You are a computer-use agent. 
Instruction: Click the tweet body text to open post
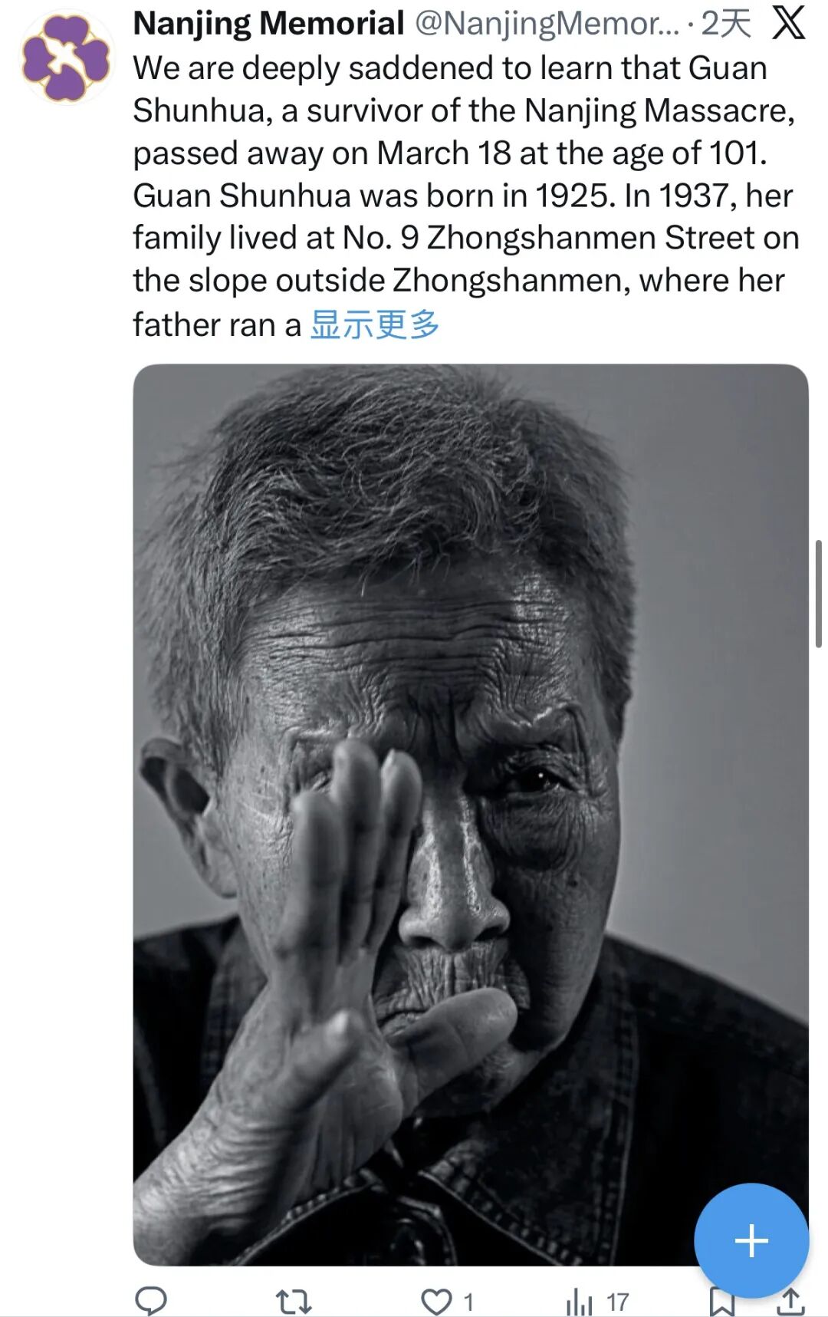[466, 196]
